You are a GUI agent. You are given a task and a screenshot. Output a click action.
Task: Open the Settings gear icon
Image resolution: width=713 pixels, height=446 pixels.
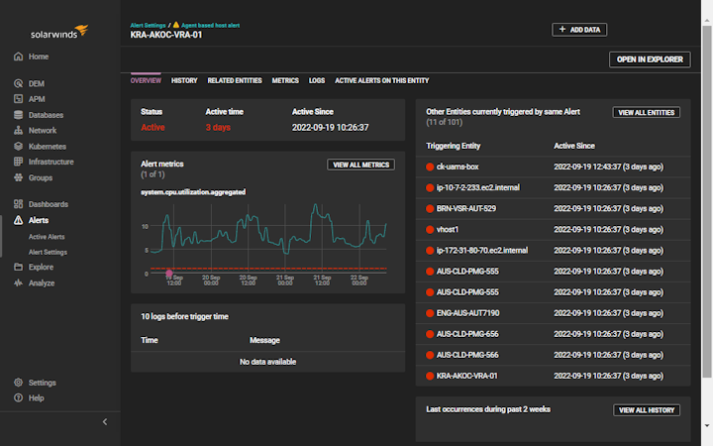(19, 383)
